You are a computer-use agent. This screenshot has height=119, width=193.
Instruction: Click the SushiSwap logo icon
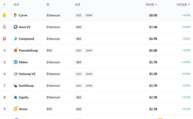tap(15, 86)
